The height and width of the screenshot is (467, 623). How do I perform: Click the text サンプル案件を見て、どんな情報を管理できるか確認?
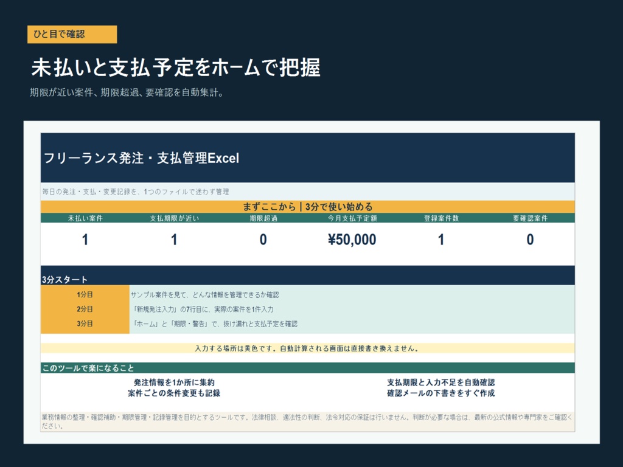pyautogui.click(x=204, y=295)
